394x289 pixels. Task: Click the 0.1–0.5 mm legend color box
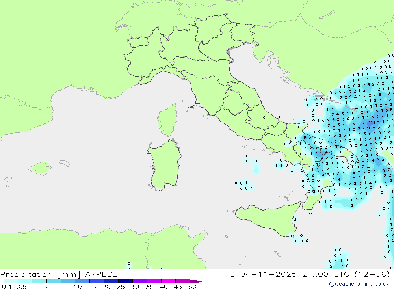coord(11,281)
